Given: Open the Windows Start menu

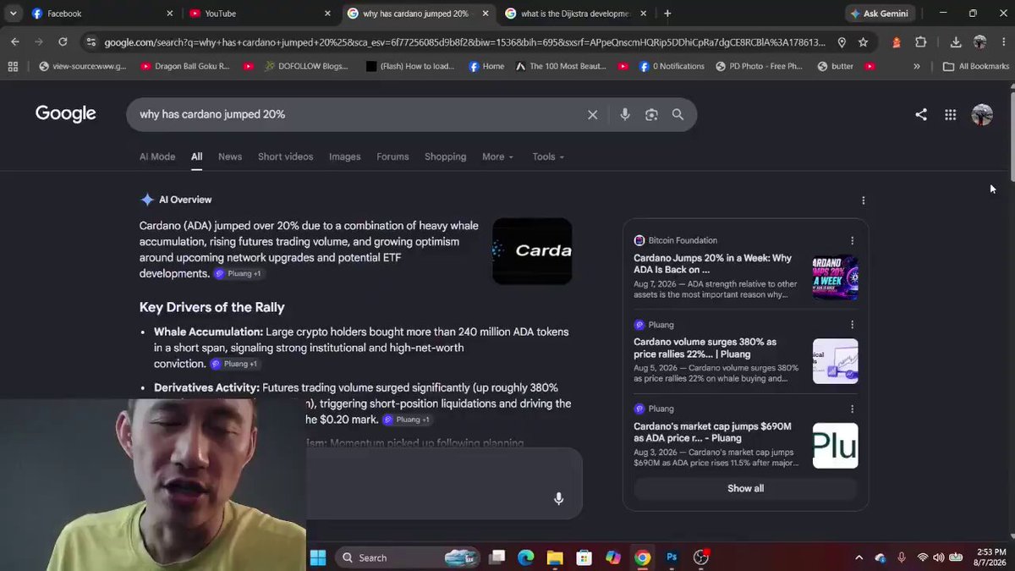Looking at the screenshot, I should 318,557.
